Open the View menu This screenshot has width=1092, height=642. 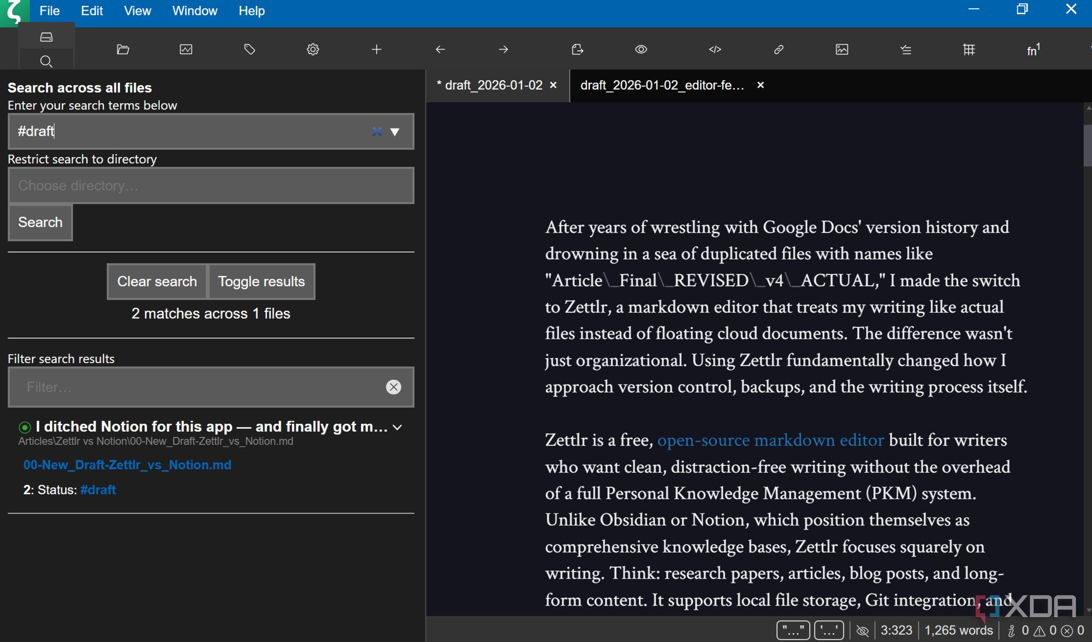tap(137, 11)
